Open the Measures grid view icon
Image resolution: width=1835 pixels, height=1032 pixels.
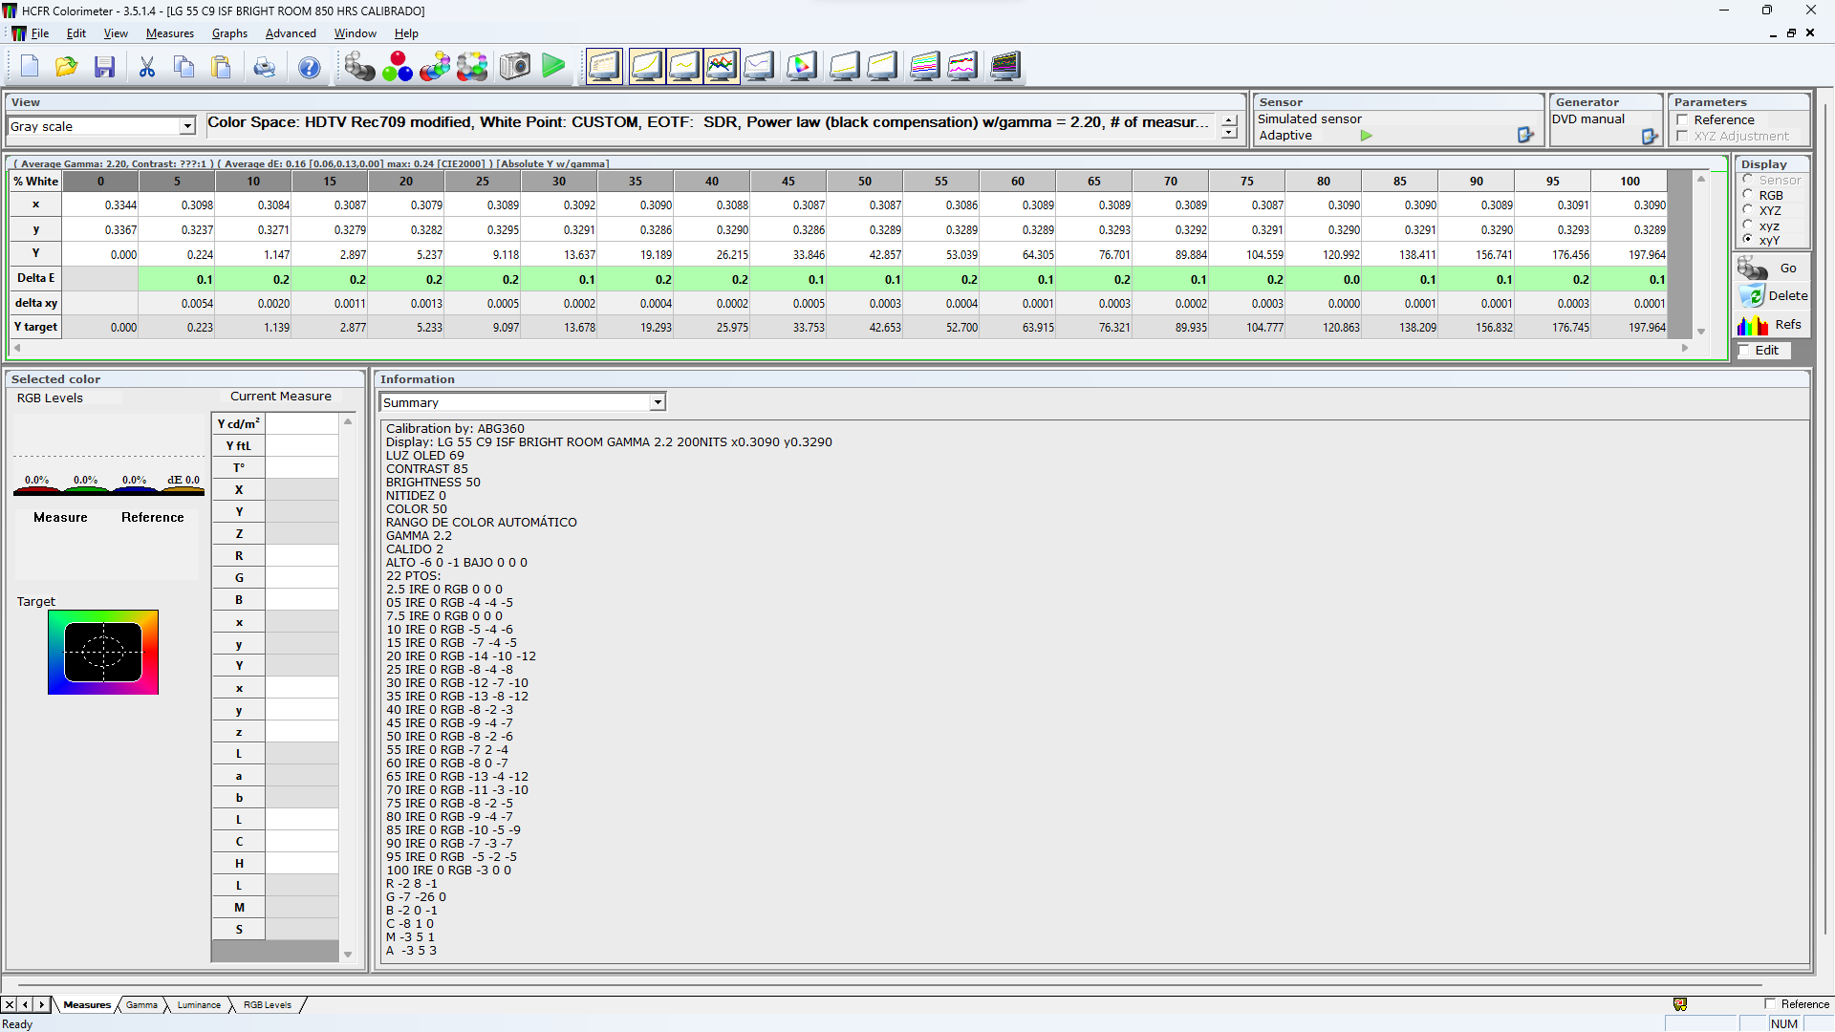tap(604, 67)
